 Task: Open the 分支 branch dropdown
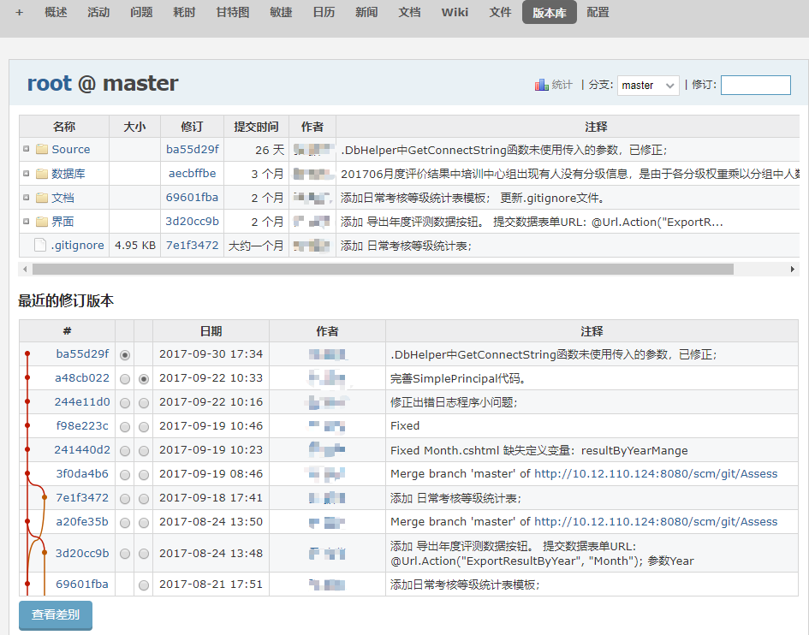tap(648, 86)
